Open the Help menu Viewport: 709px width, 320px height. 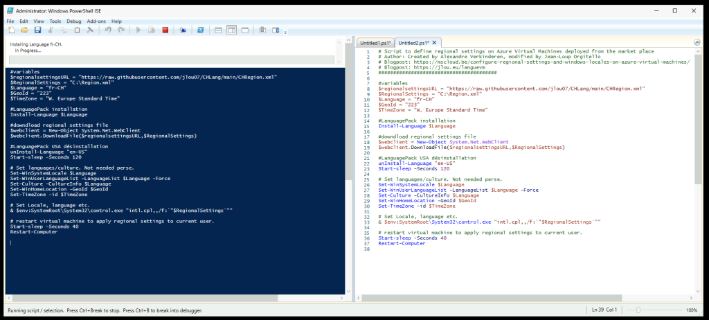[x=116, y=21]
